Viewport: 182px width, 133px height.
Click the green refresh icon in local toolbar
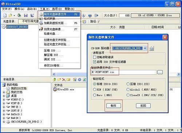pyautogui.click(x=84, y=79)
